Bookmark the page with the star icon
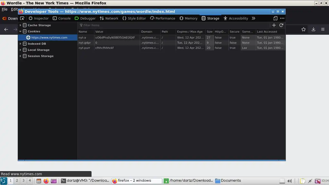 [304, 29]
